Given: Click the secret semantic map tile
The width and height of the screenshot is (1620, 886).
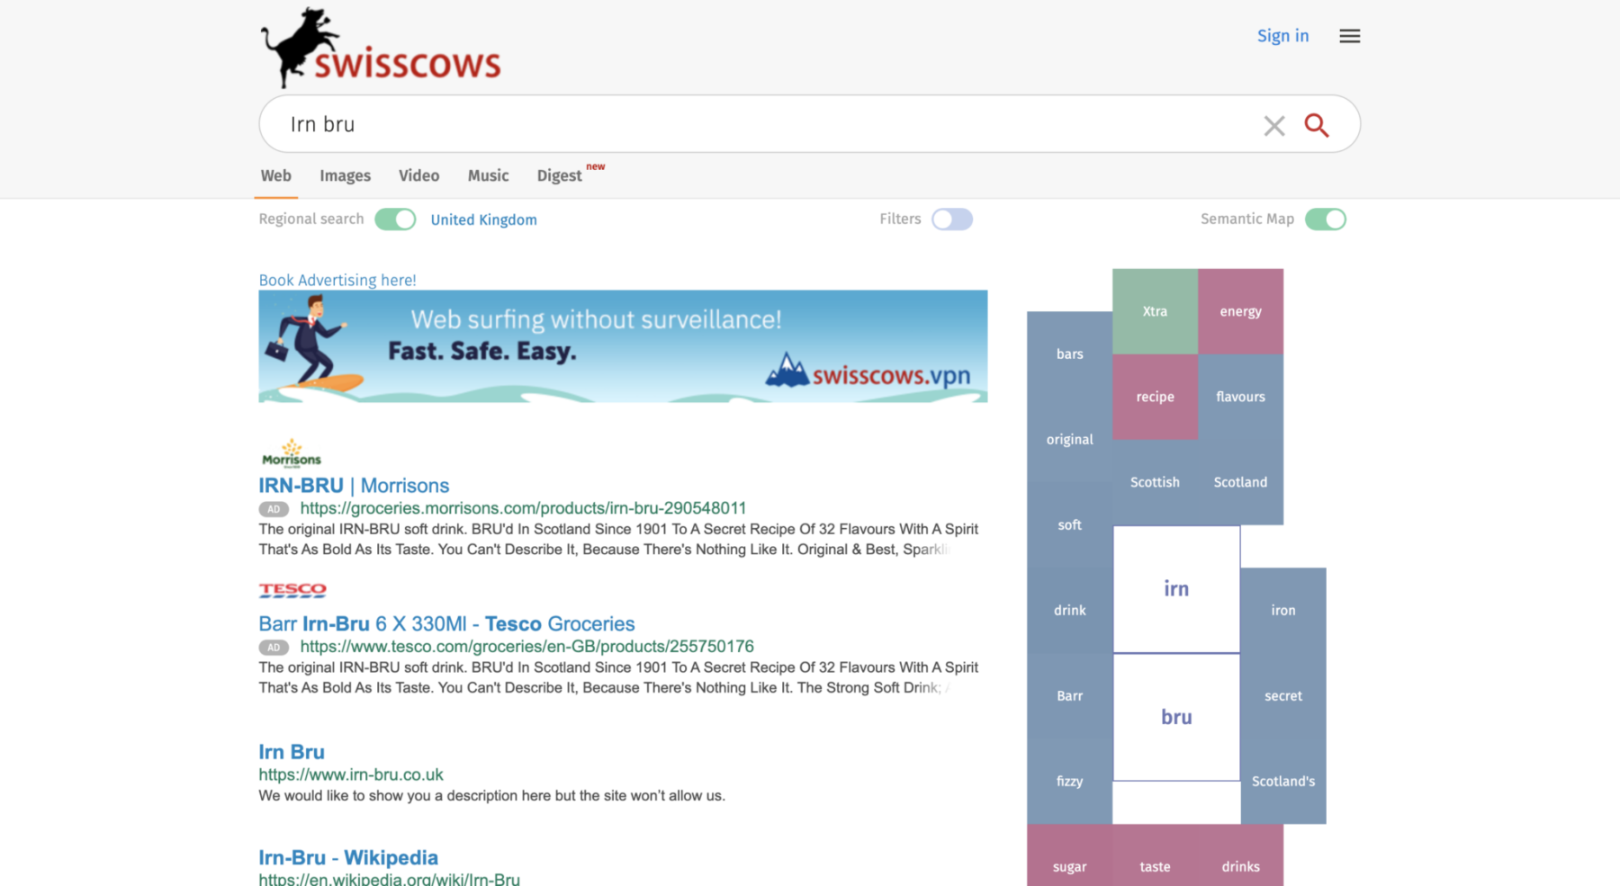Looking at the screenshot, I should 1283,696.
